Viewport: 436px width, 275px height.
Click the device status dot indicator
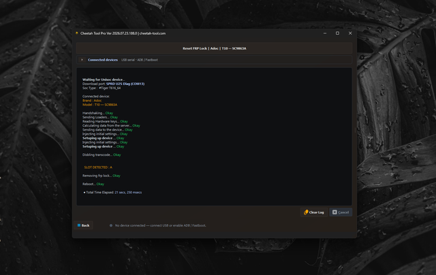(x=111, y=225)
